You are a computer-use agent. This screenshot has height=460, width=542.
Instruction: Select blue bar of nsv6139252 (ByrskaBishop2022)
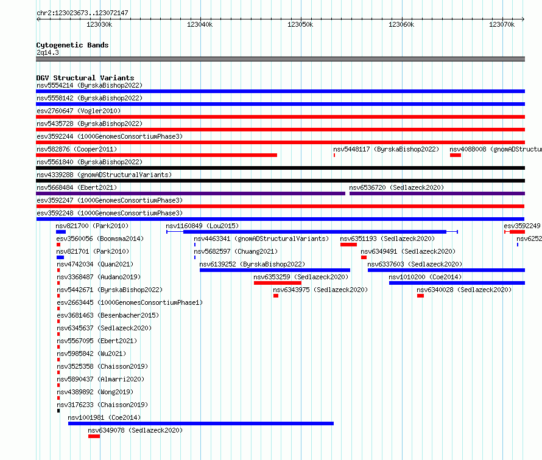click(275, 270)
